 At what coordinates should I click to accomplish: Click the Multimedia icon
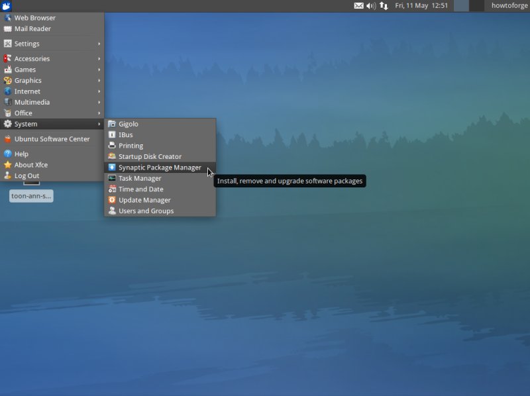pos(7,102)
